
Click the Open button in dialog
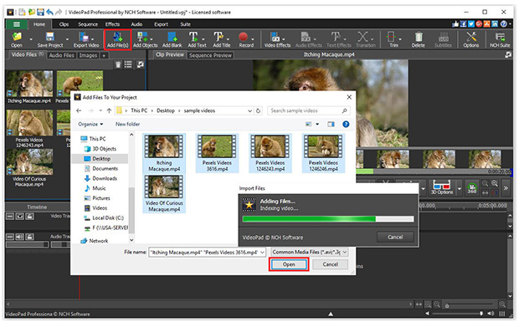(289, 264)
